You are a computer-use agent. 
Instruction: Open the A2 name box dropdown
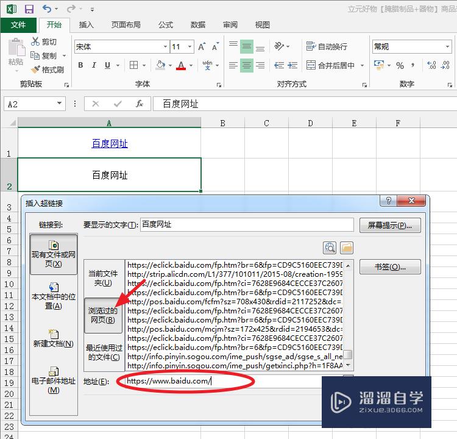pos(59,104)
